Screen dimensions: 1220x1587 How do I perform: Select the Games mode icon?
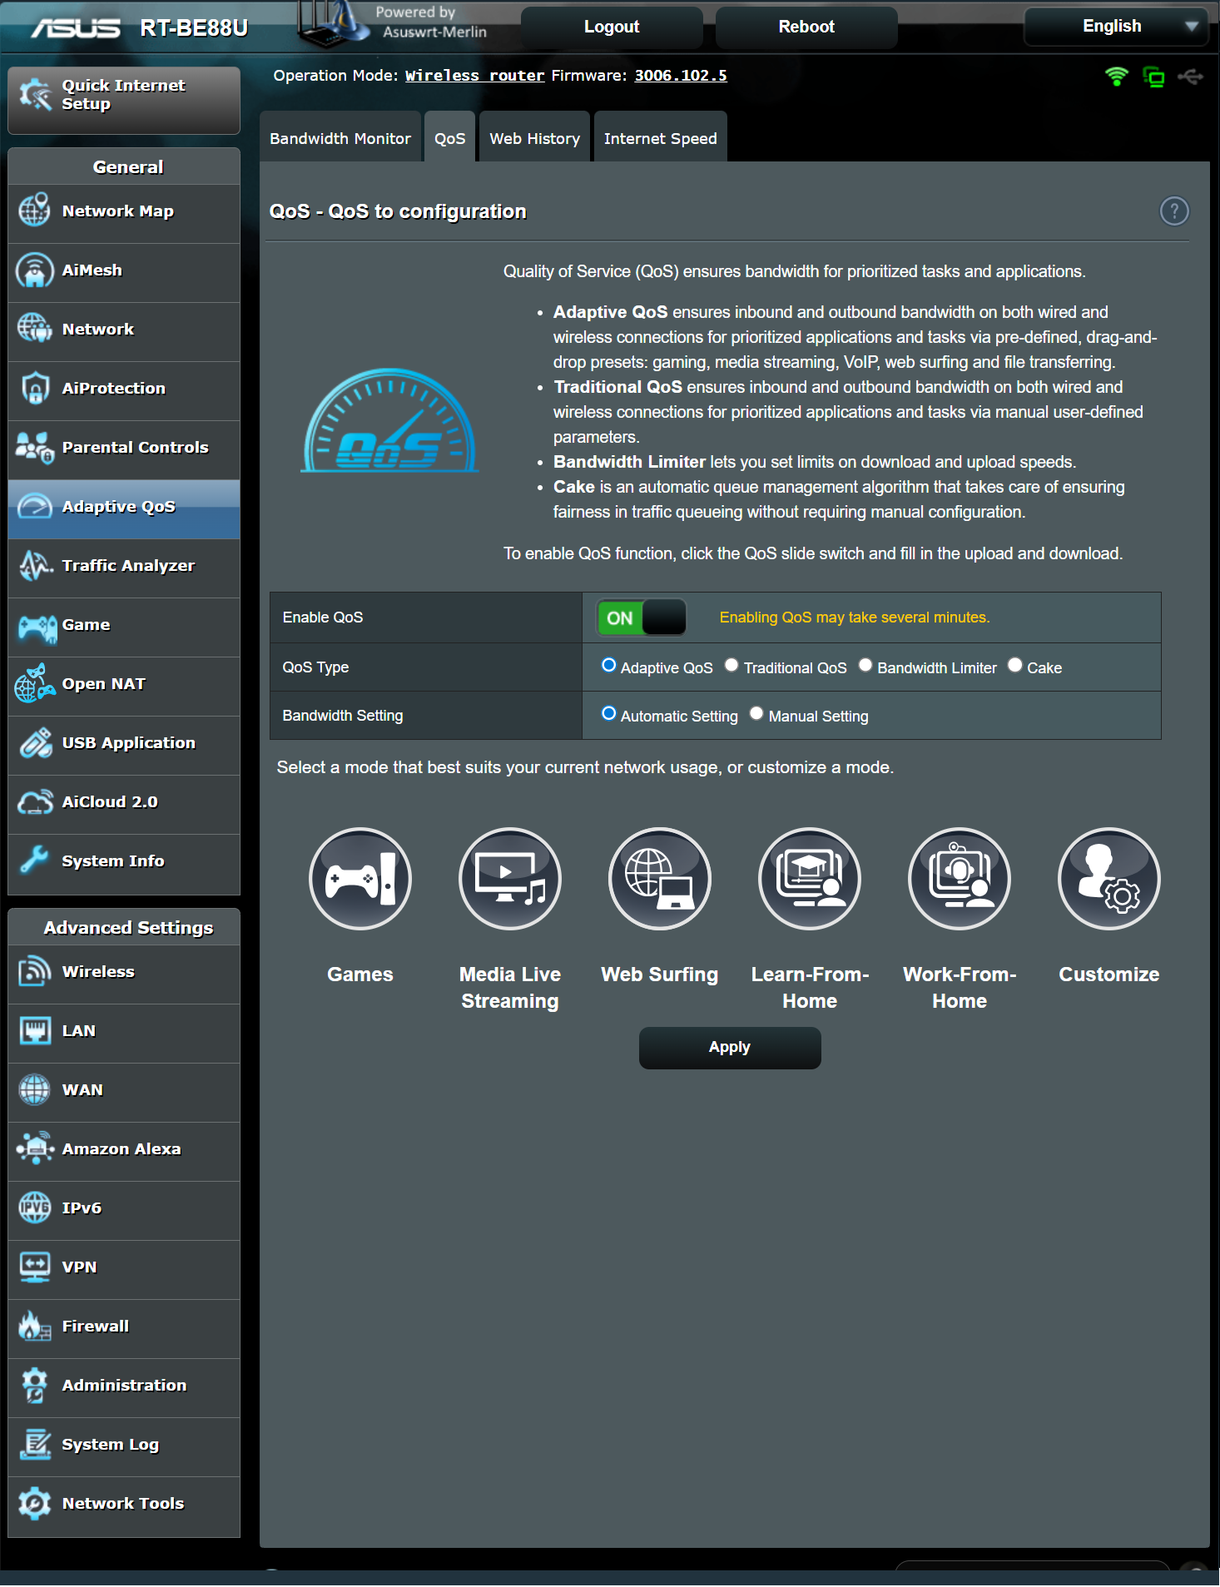pos(360,878)
